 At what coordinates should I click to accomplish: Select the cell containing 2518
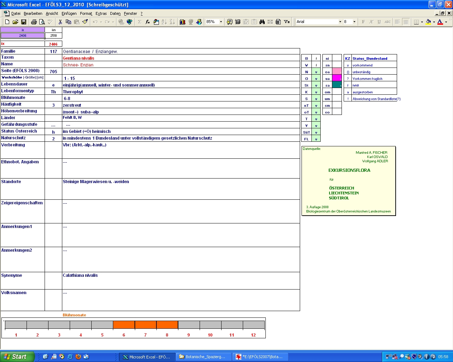[x=53, y=35]
